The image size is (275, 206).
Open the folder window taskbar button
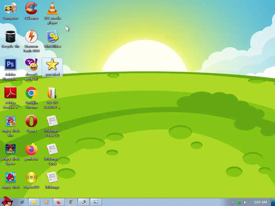(x=34, y=202)
